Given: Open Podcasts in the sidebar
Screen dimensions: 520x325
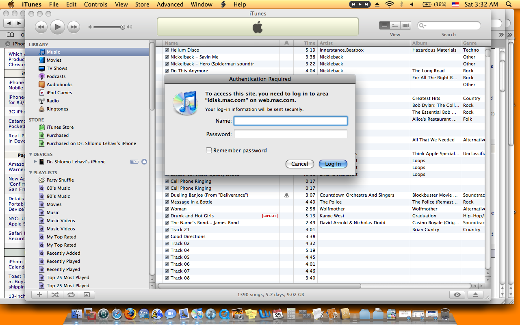Looking at the screenshot, I should click(x=87, y=76).
